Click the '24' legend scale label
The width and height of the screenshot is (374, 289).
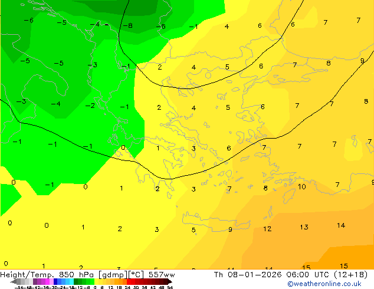tap(127, 288)
